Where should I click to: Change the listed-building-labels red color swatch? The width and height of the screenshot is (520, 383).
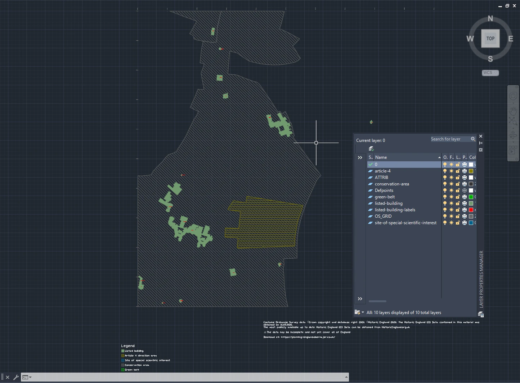[471, 210]
